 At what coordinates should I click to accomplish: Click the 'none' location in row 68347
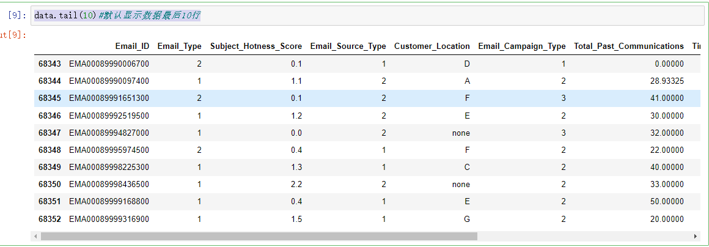click(461, 133)
